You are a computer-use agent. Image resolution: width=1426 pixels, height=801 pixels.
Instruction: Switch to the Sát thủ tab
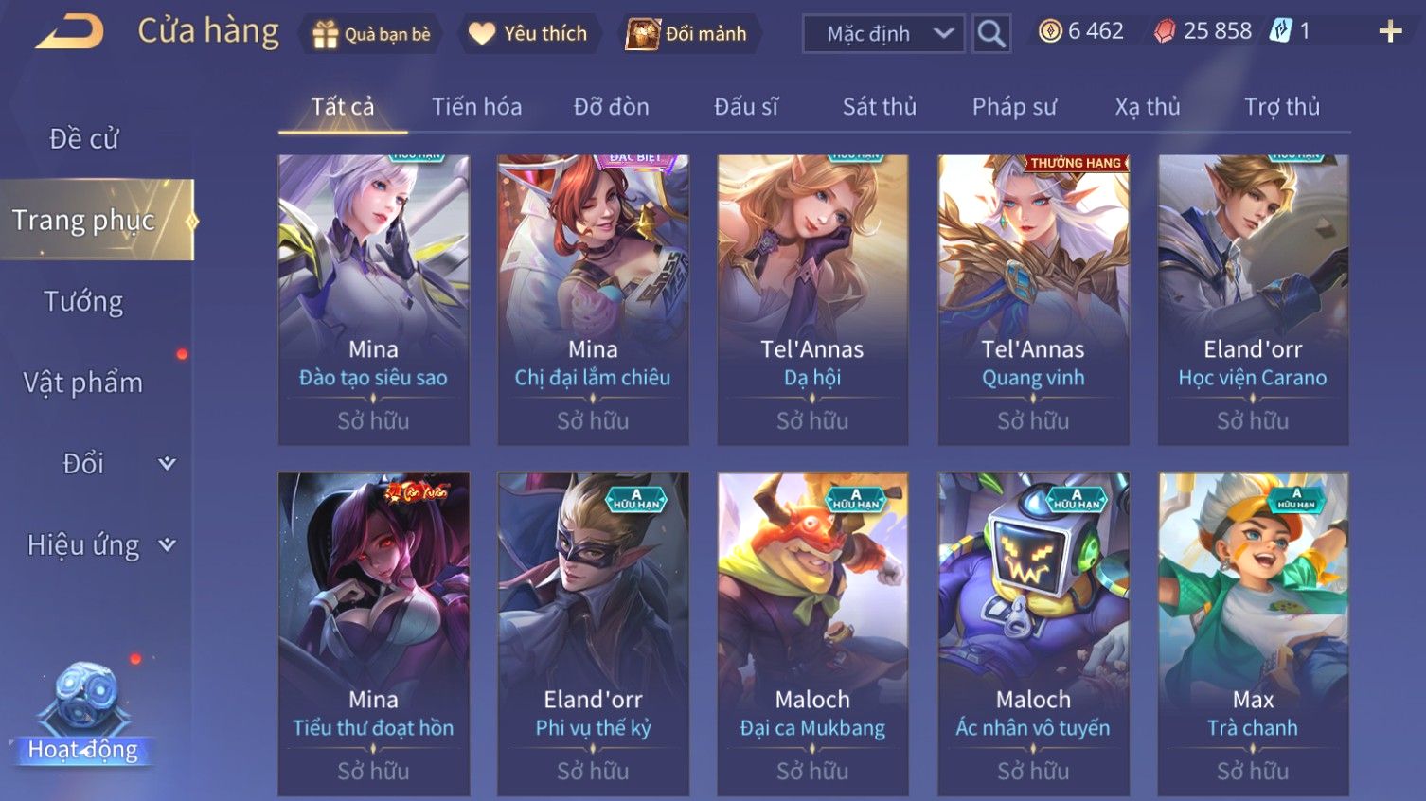pos(880,107)
